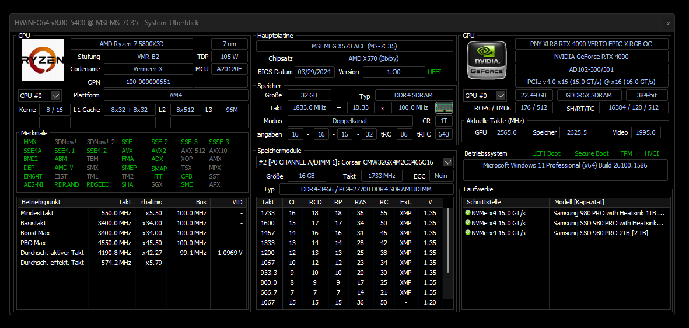The height and width of the screenshot is (328, 689).
Task: Click the AMD Ryzen 7 5800X3D name field
Action: (x=132, y=44)
